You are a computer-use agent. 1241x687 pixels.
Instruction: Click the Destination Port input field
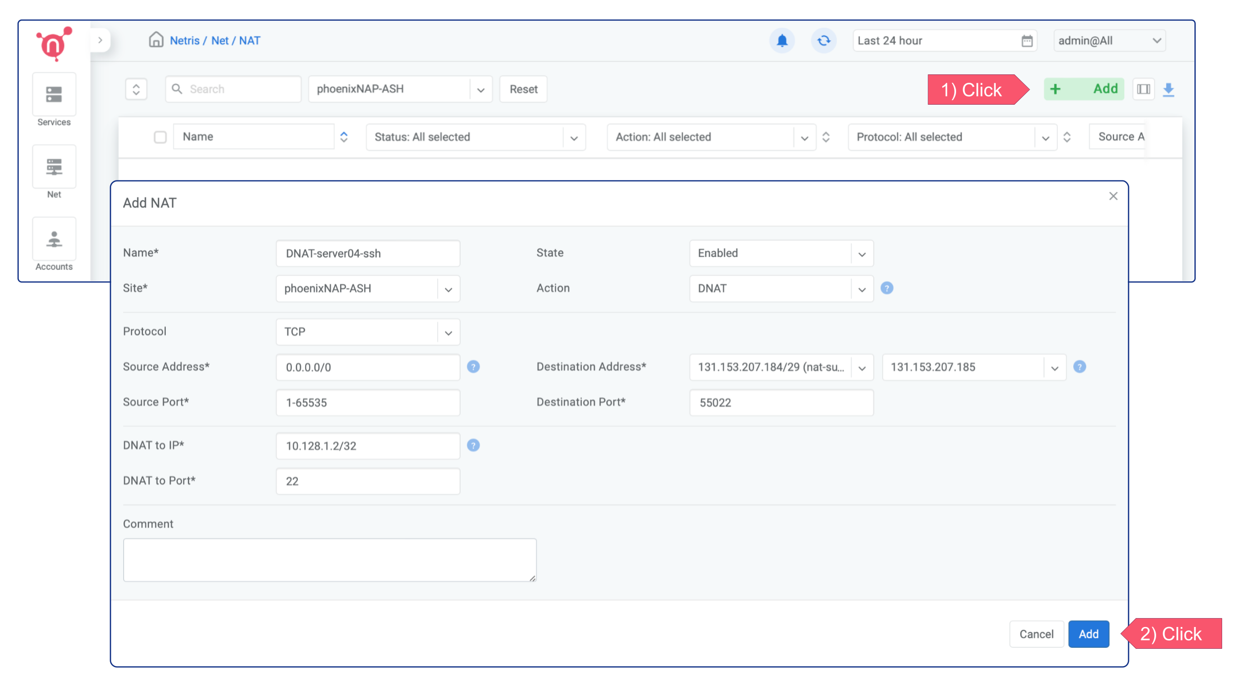[x=781, y=403]
